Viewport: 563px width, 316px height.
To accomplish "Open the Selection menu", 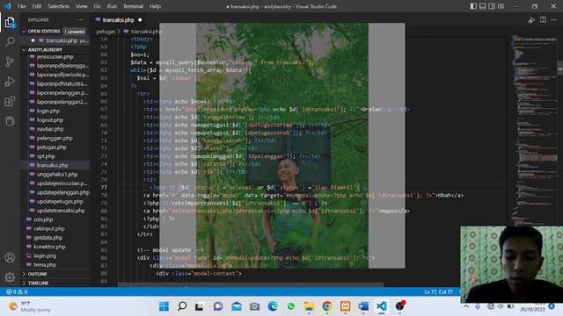I will pyautogui.click(x=59, y=6).
